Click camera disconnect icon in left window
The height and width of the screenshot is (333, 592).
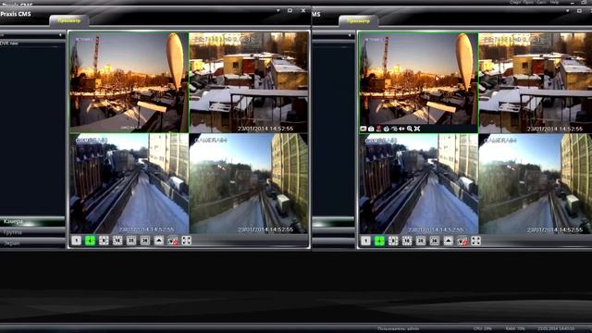pos(173,240)
